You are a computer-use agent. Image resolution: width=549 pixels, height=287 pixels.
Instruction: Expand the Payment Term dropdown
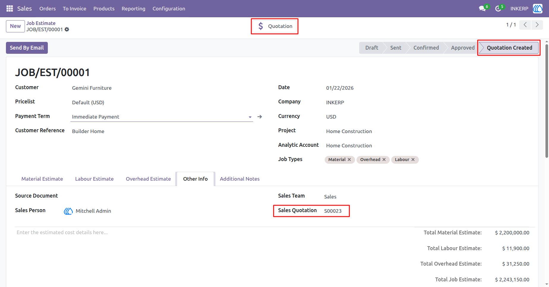(250, 117)
